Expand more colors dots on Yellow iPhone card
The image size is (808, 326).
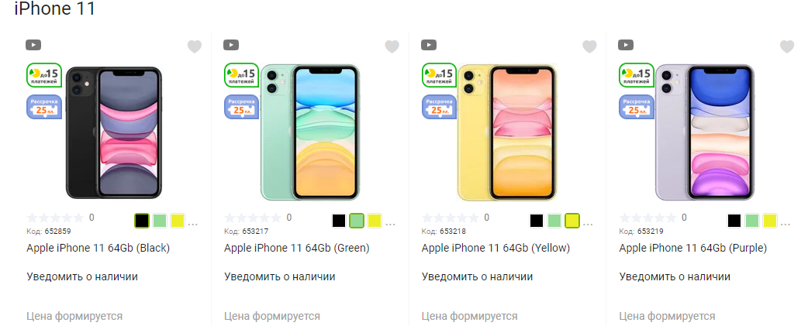coord(588,225)
